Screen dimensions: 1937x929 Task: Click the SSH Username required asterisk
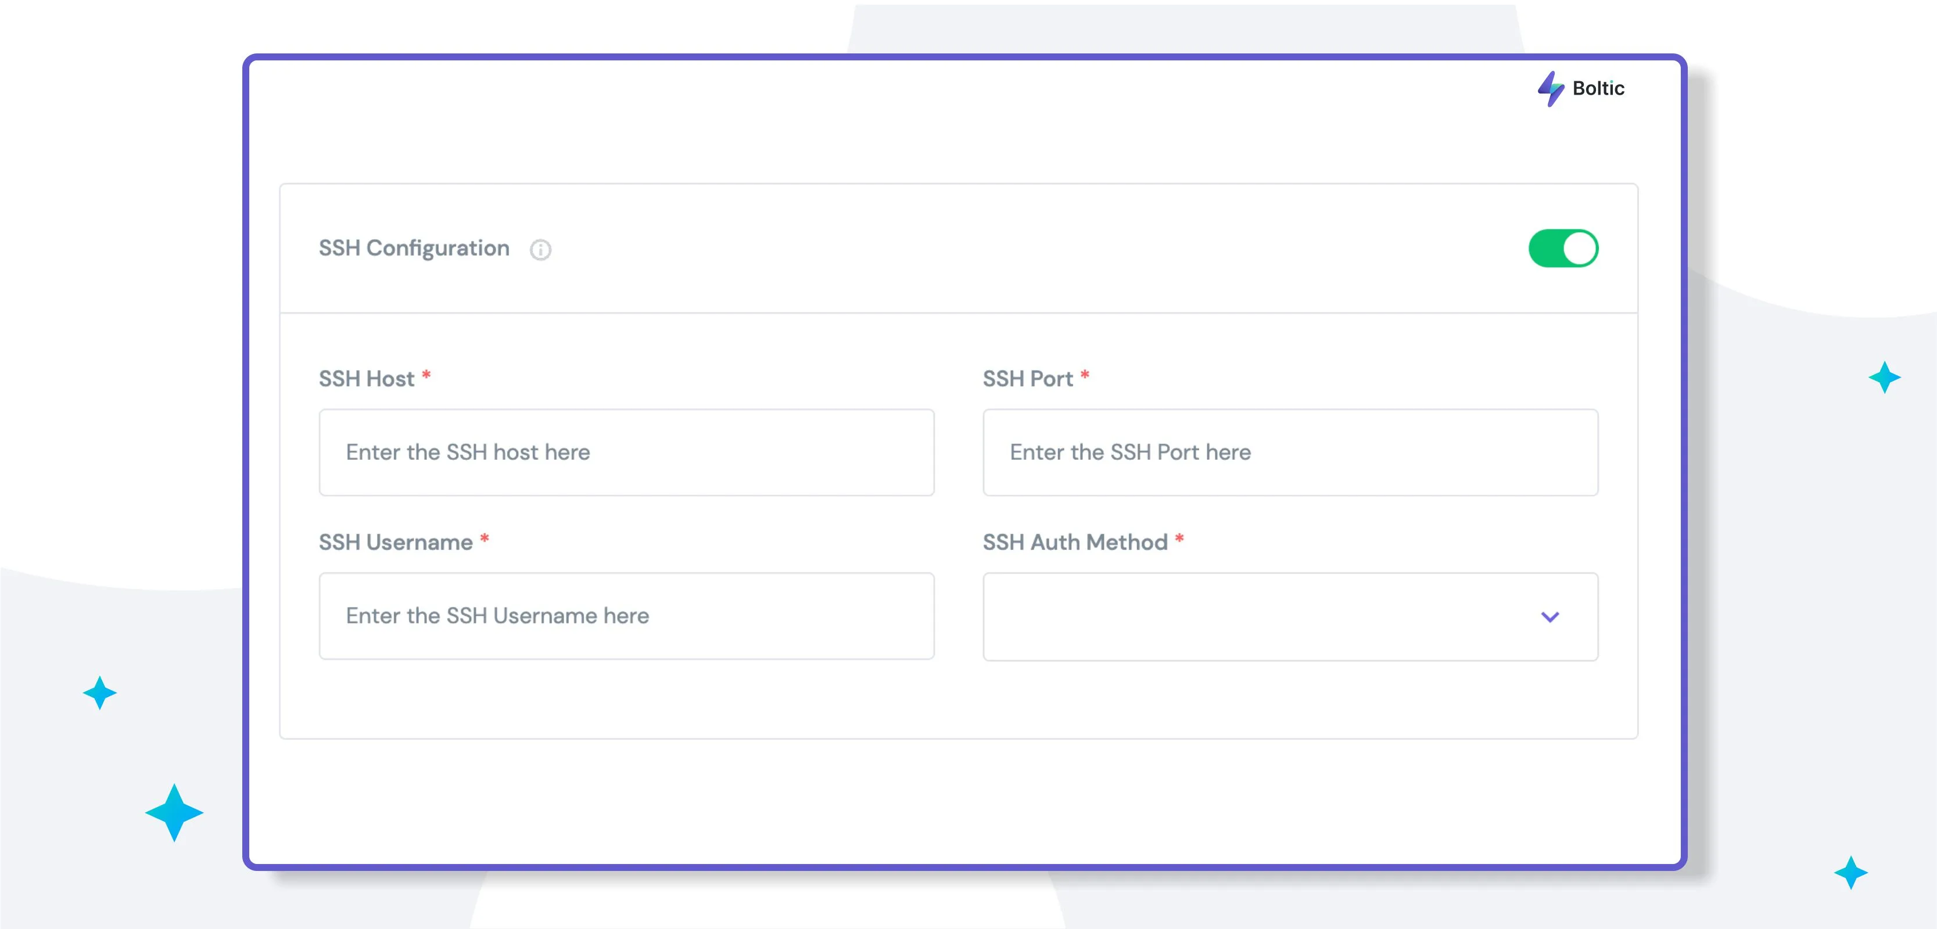tap(485, 539)
